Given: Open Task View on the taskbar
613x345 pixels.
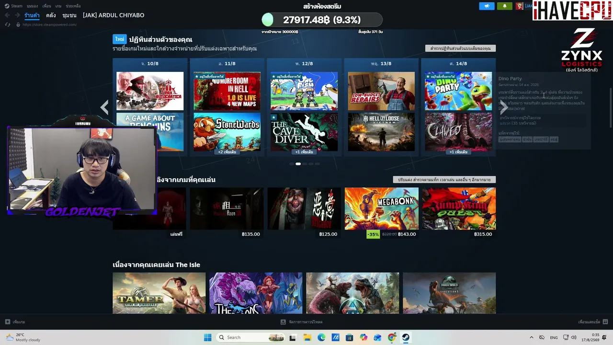Looking at the screenshot, I should (x=293, y=337).
